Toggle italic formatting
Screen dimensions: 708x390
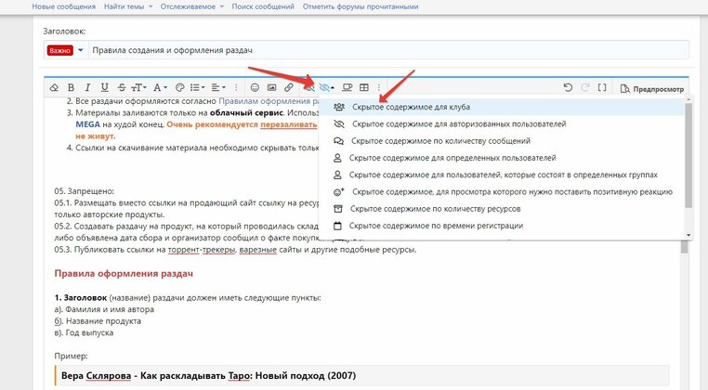tap(87, 87)
